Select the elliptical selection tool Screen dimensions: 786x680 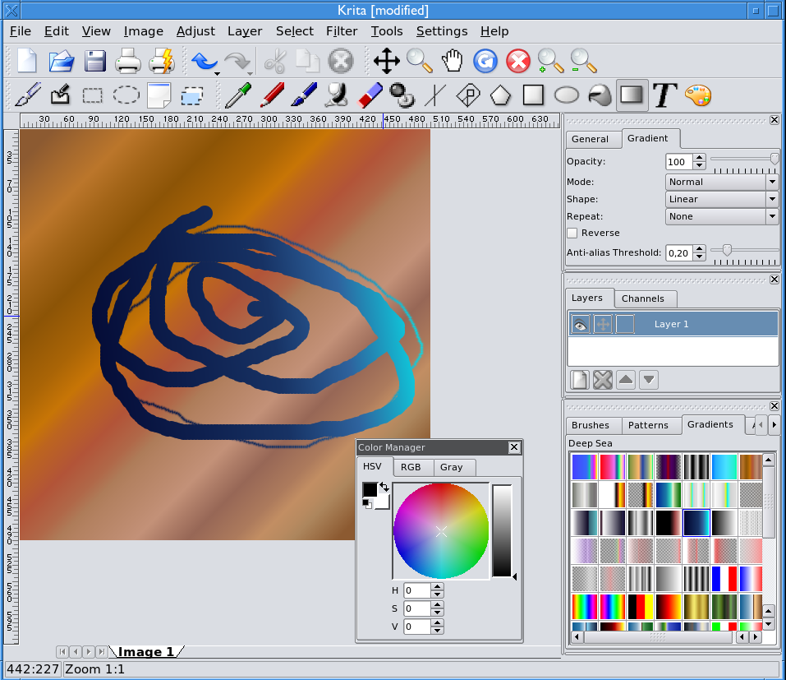point(126,95)
